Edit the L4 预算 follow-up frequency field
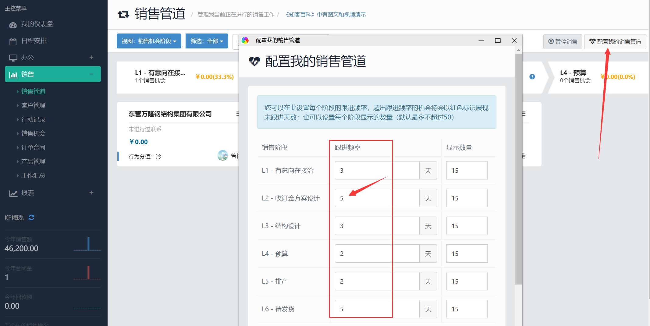650x326 pixels. click(377, 253)
